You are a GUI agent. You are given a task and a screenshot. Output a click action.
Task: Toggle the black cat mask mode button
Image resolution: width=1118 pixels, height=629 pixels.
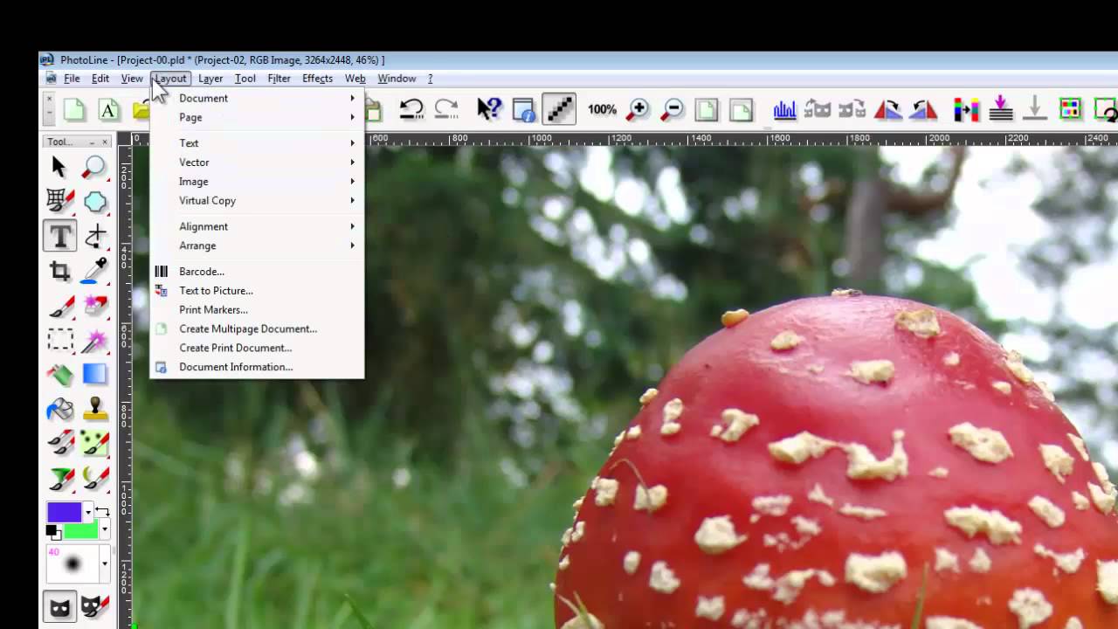click(x=59, y=605)
